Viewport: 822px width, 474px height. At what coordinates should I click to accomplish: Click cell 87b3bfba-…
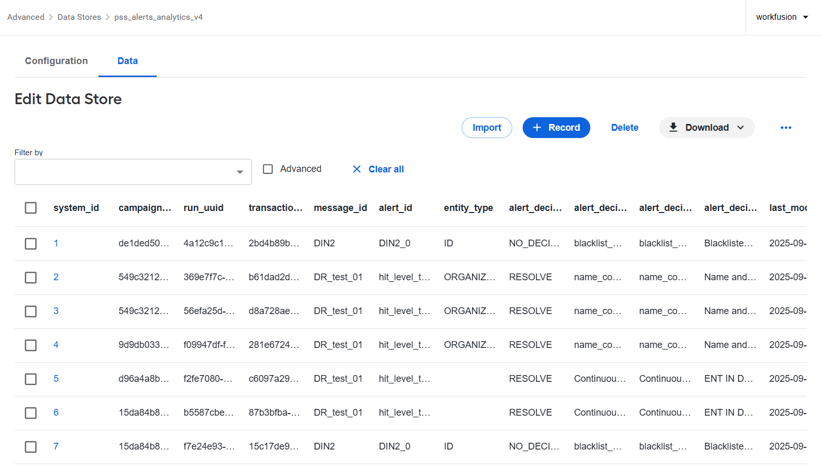coord(274,413)
